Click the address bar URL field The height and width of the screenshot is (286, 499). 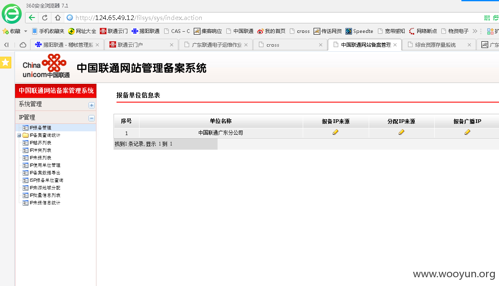pos(274,18)
